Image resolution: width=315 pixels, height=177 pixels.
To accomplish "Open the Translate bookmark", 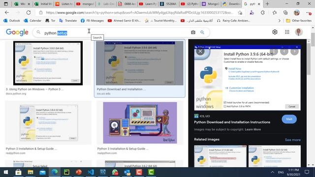I will coord(68,21).
